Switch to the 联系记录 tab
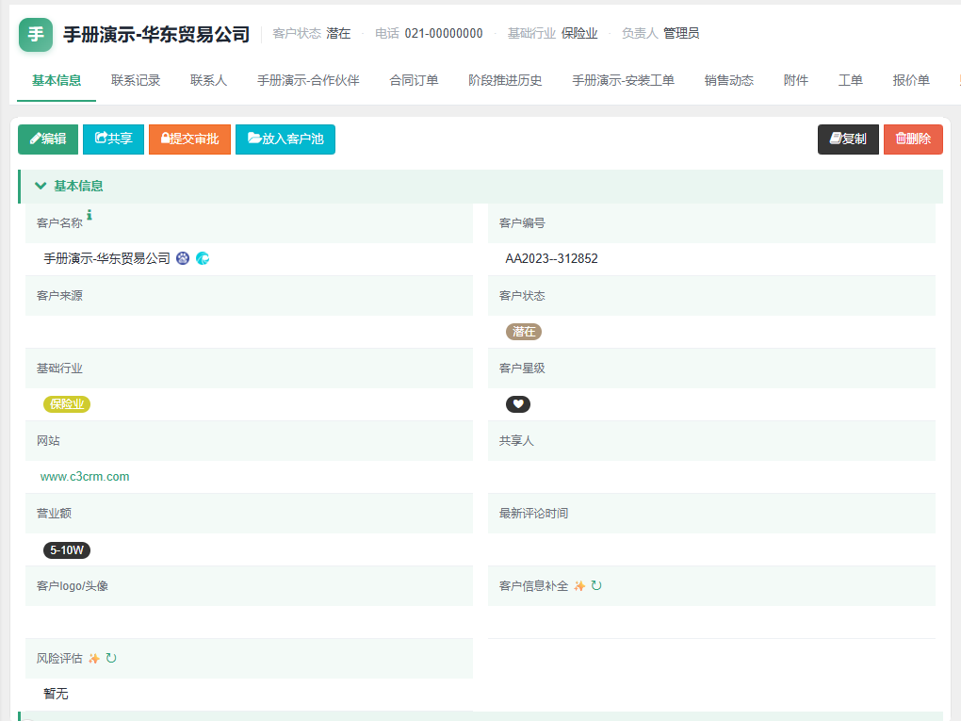The width and height of the screenshot is (961, 721). 136,80
